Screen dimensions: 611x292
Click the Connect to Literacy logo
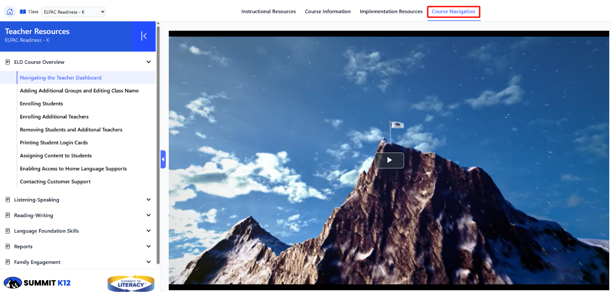pos(131,283)
